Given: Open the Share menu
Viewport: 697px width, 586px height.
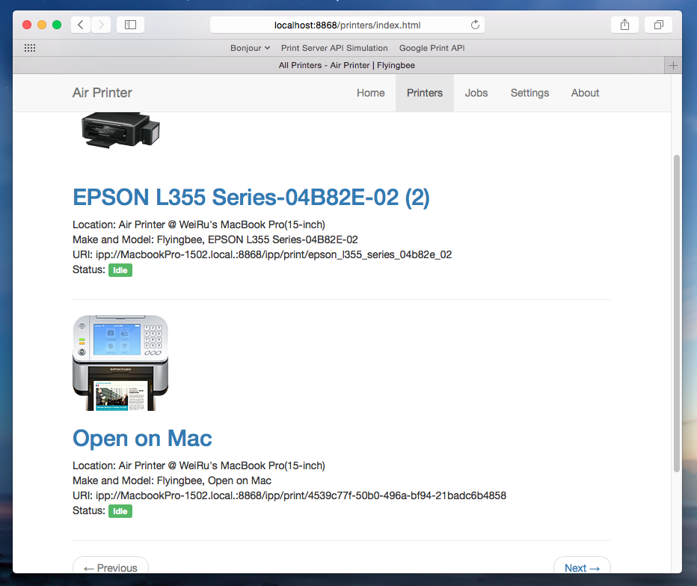Looking at the screenshot, I should click(624, 25).
